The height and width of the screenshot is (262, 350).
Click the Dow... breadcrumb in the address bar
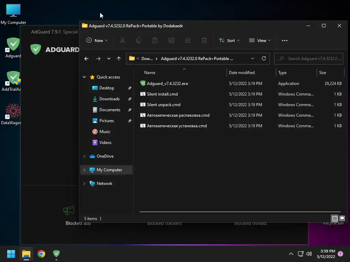pos(147,59)
